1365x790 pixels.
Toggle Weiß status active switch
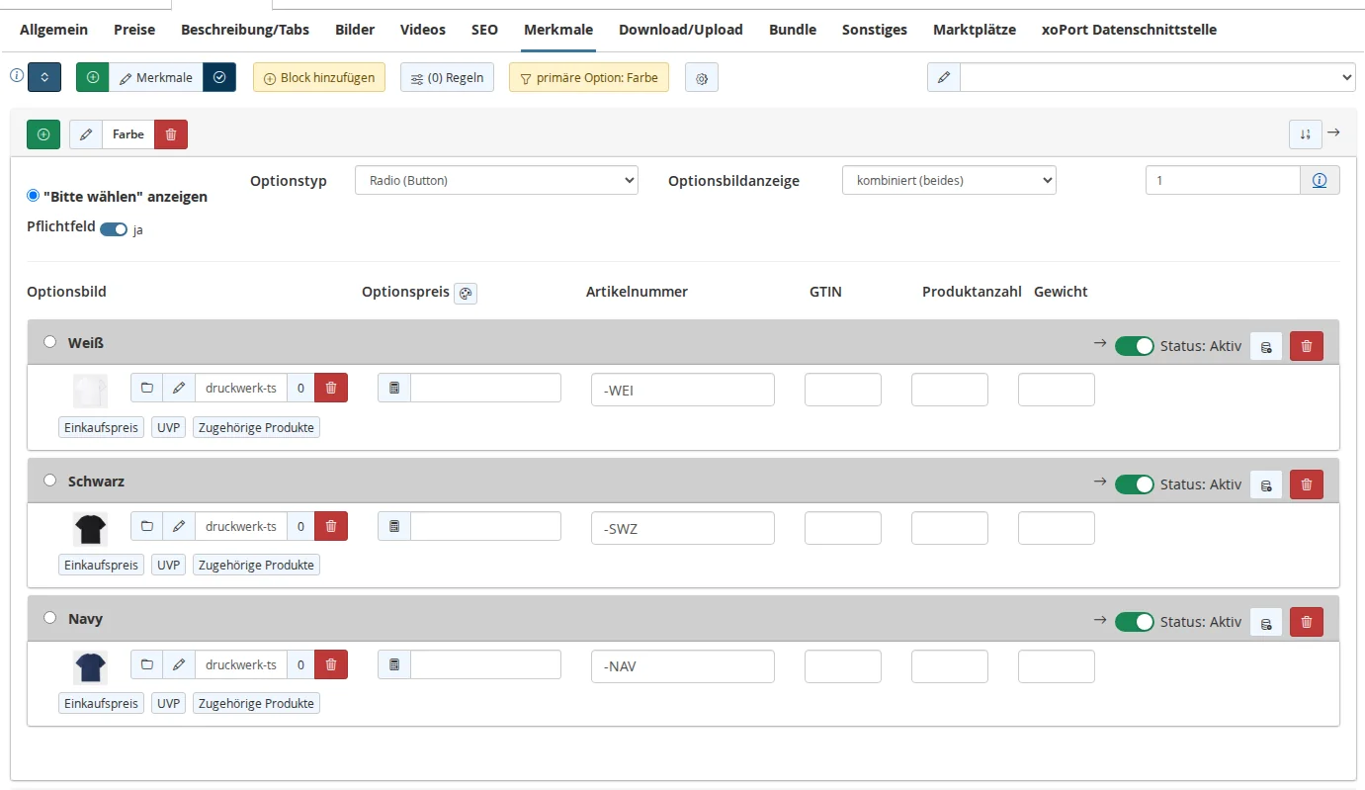coord(1135,346)
